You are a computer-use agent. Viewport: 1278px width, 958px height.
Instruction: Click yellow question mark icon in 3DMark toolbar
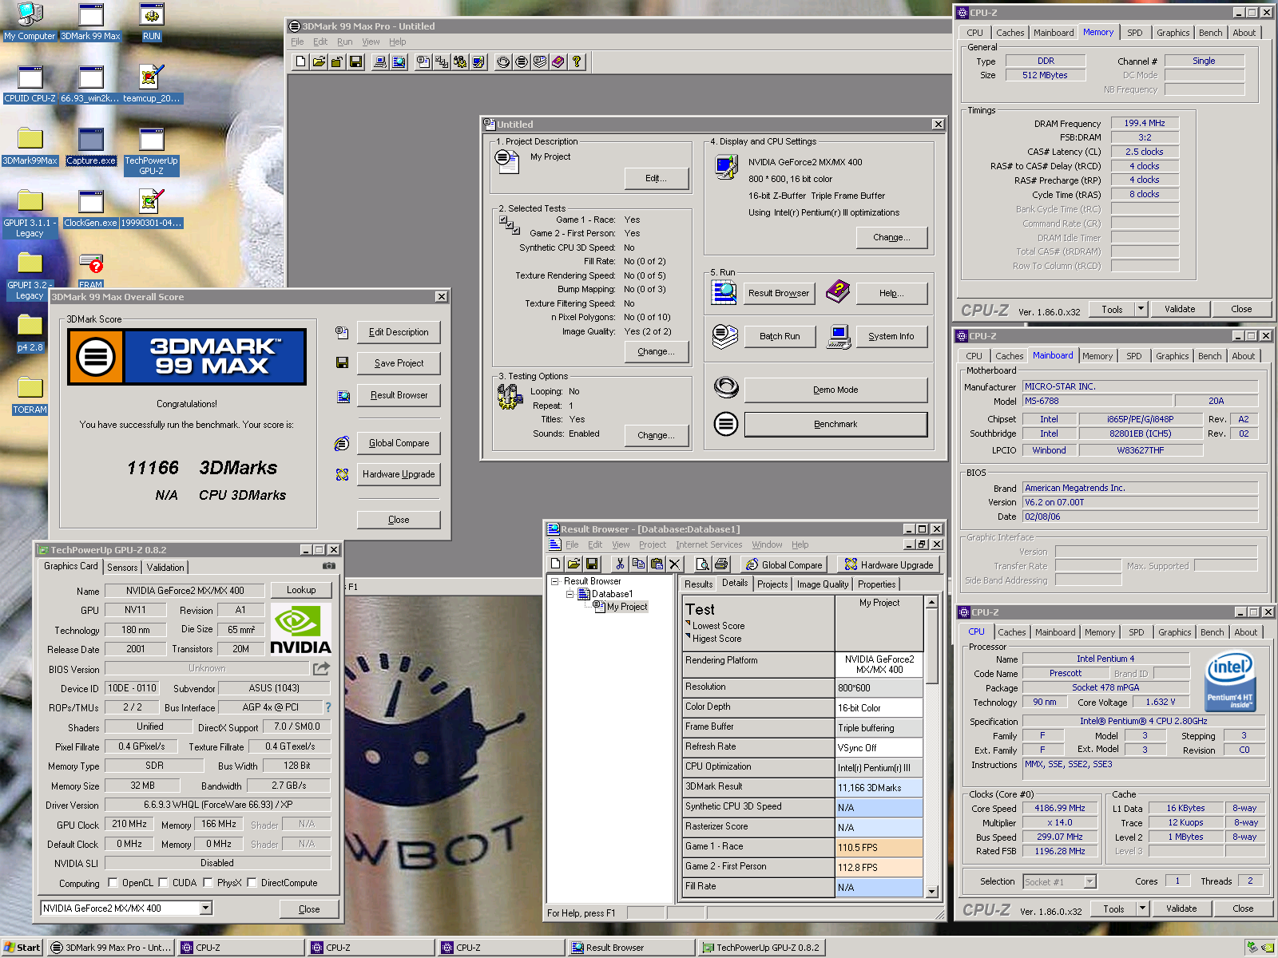(x=577, y=61)
